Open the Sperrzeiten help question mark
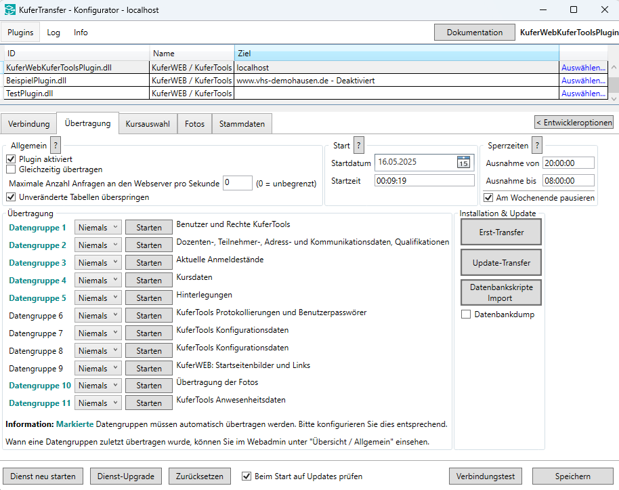 click(536, 146)
